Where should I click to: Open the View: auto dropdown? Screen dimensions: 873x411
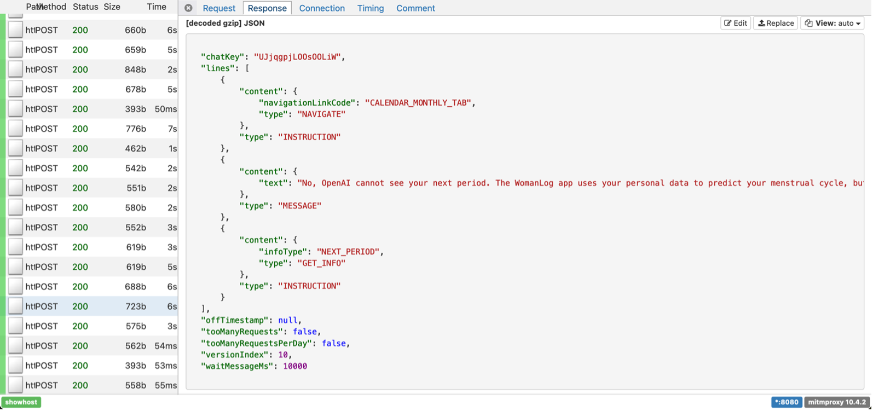(832, 23)
